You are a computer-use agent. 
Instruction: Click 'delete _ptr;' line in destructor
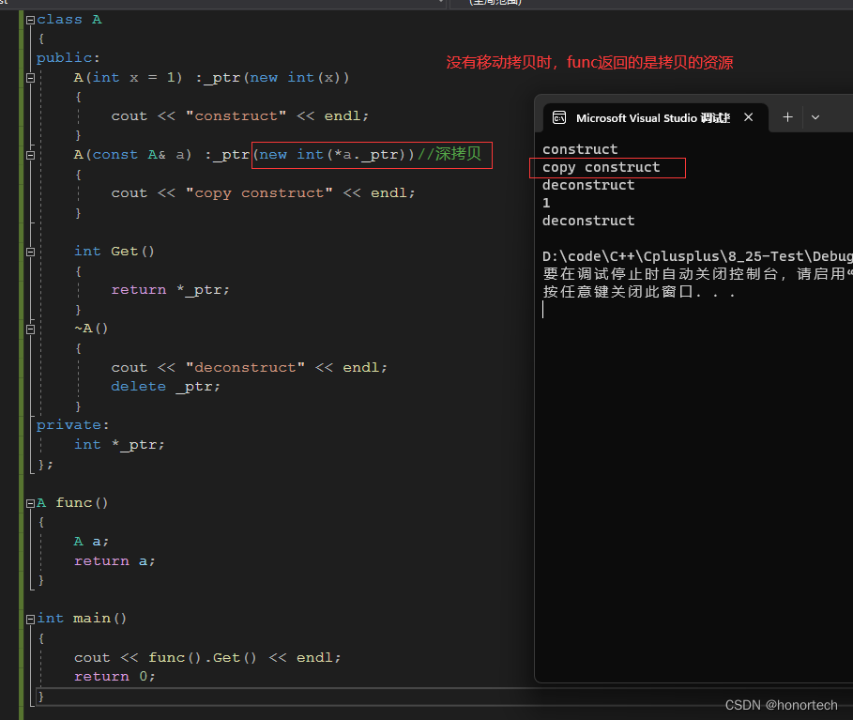click(x=165, y=387)
